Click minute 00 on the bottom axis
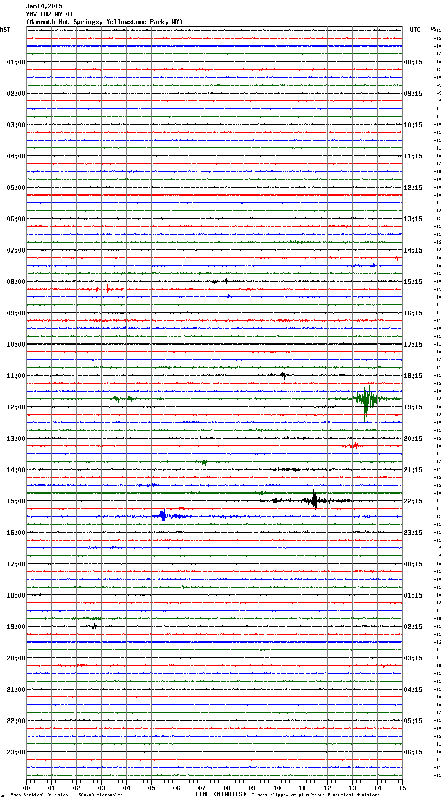Image resolution: width=444 pixels, height=802 pixels. pos(27,788)
